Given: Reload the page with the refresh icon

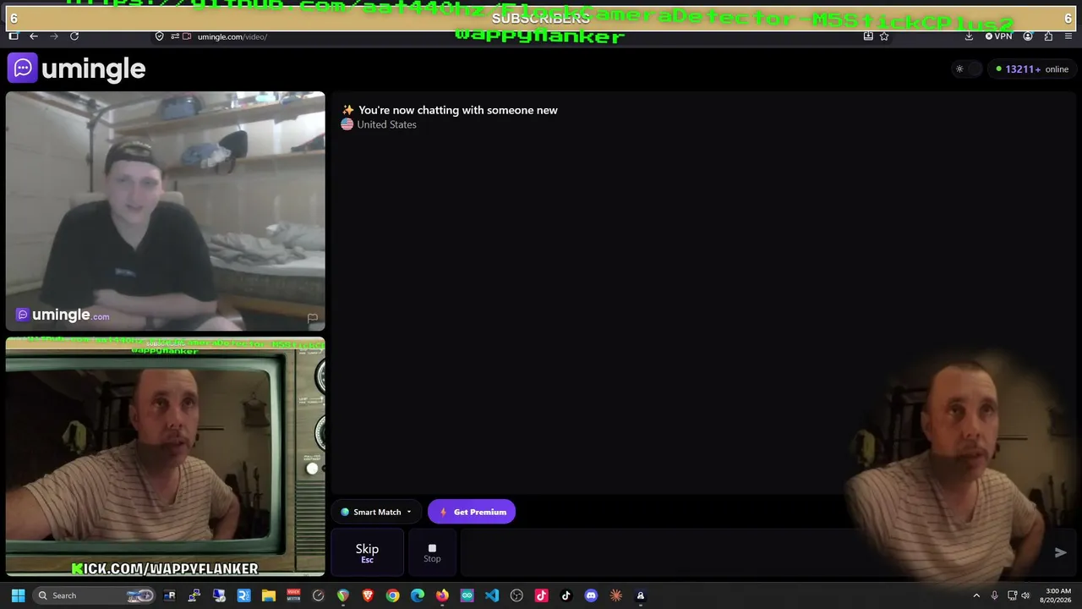Looking at the screenshot, I should [74, 36].
